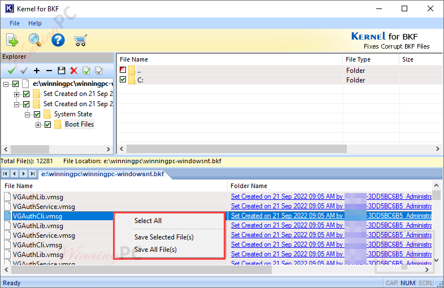Click the NUM indicator in status bar

pos(408,283)
